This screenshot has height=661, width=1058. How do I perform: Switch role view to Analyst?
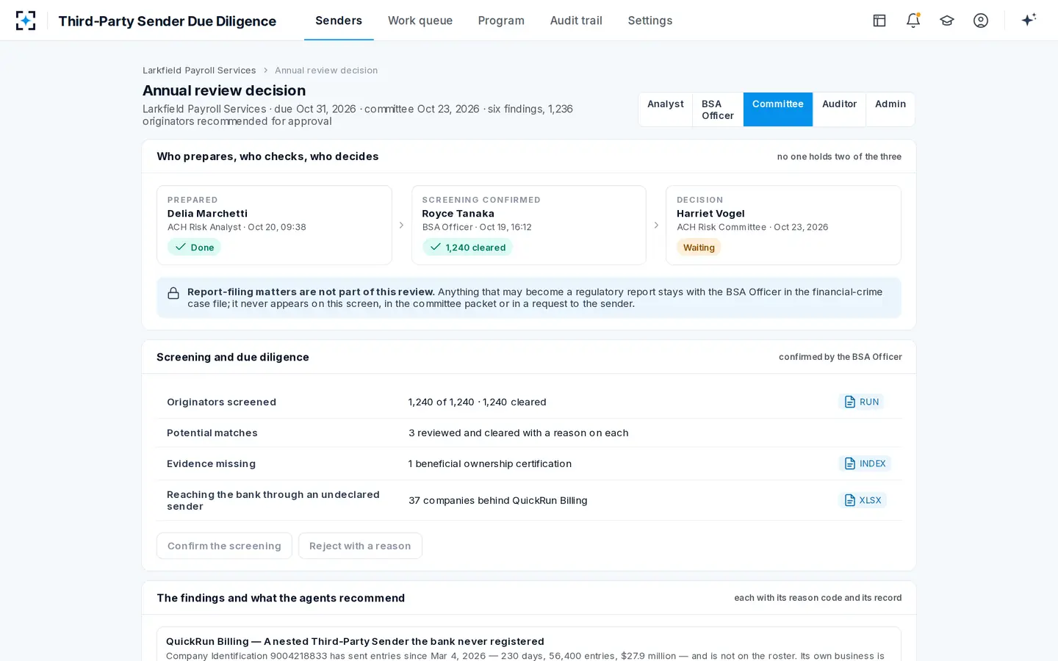point(666,109)
